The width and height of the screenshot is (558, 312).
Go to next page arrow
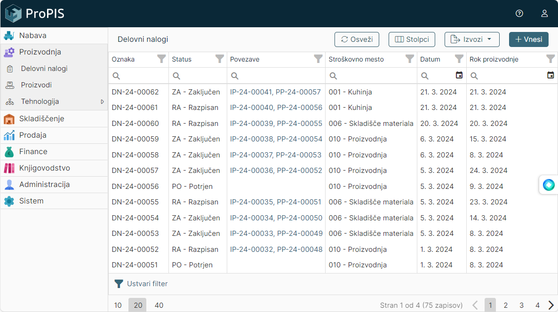551,305
